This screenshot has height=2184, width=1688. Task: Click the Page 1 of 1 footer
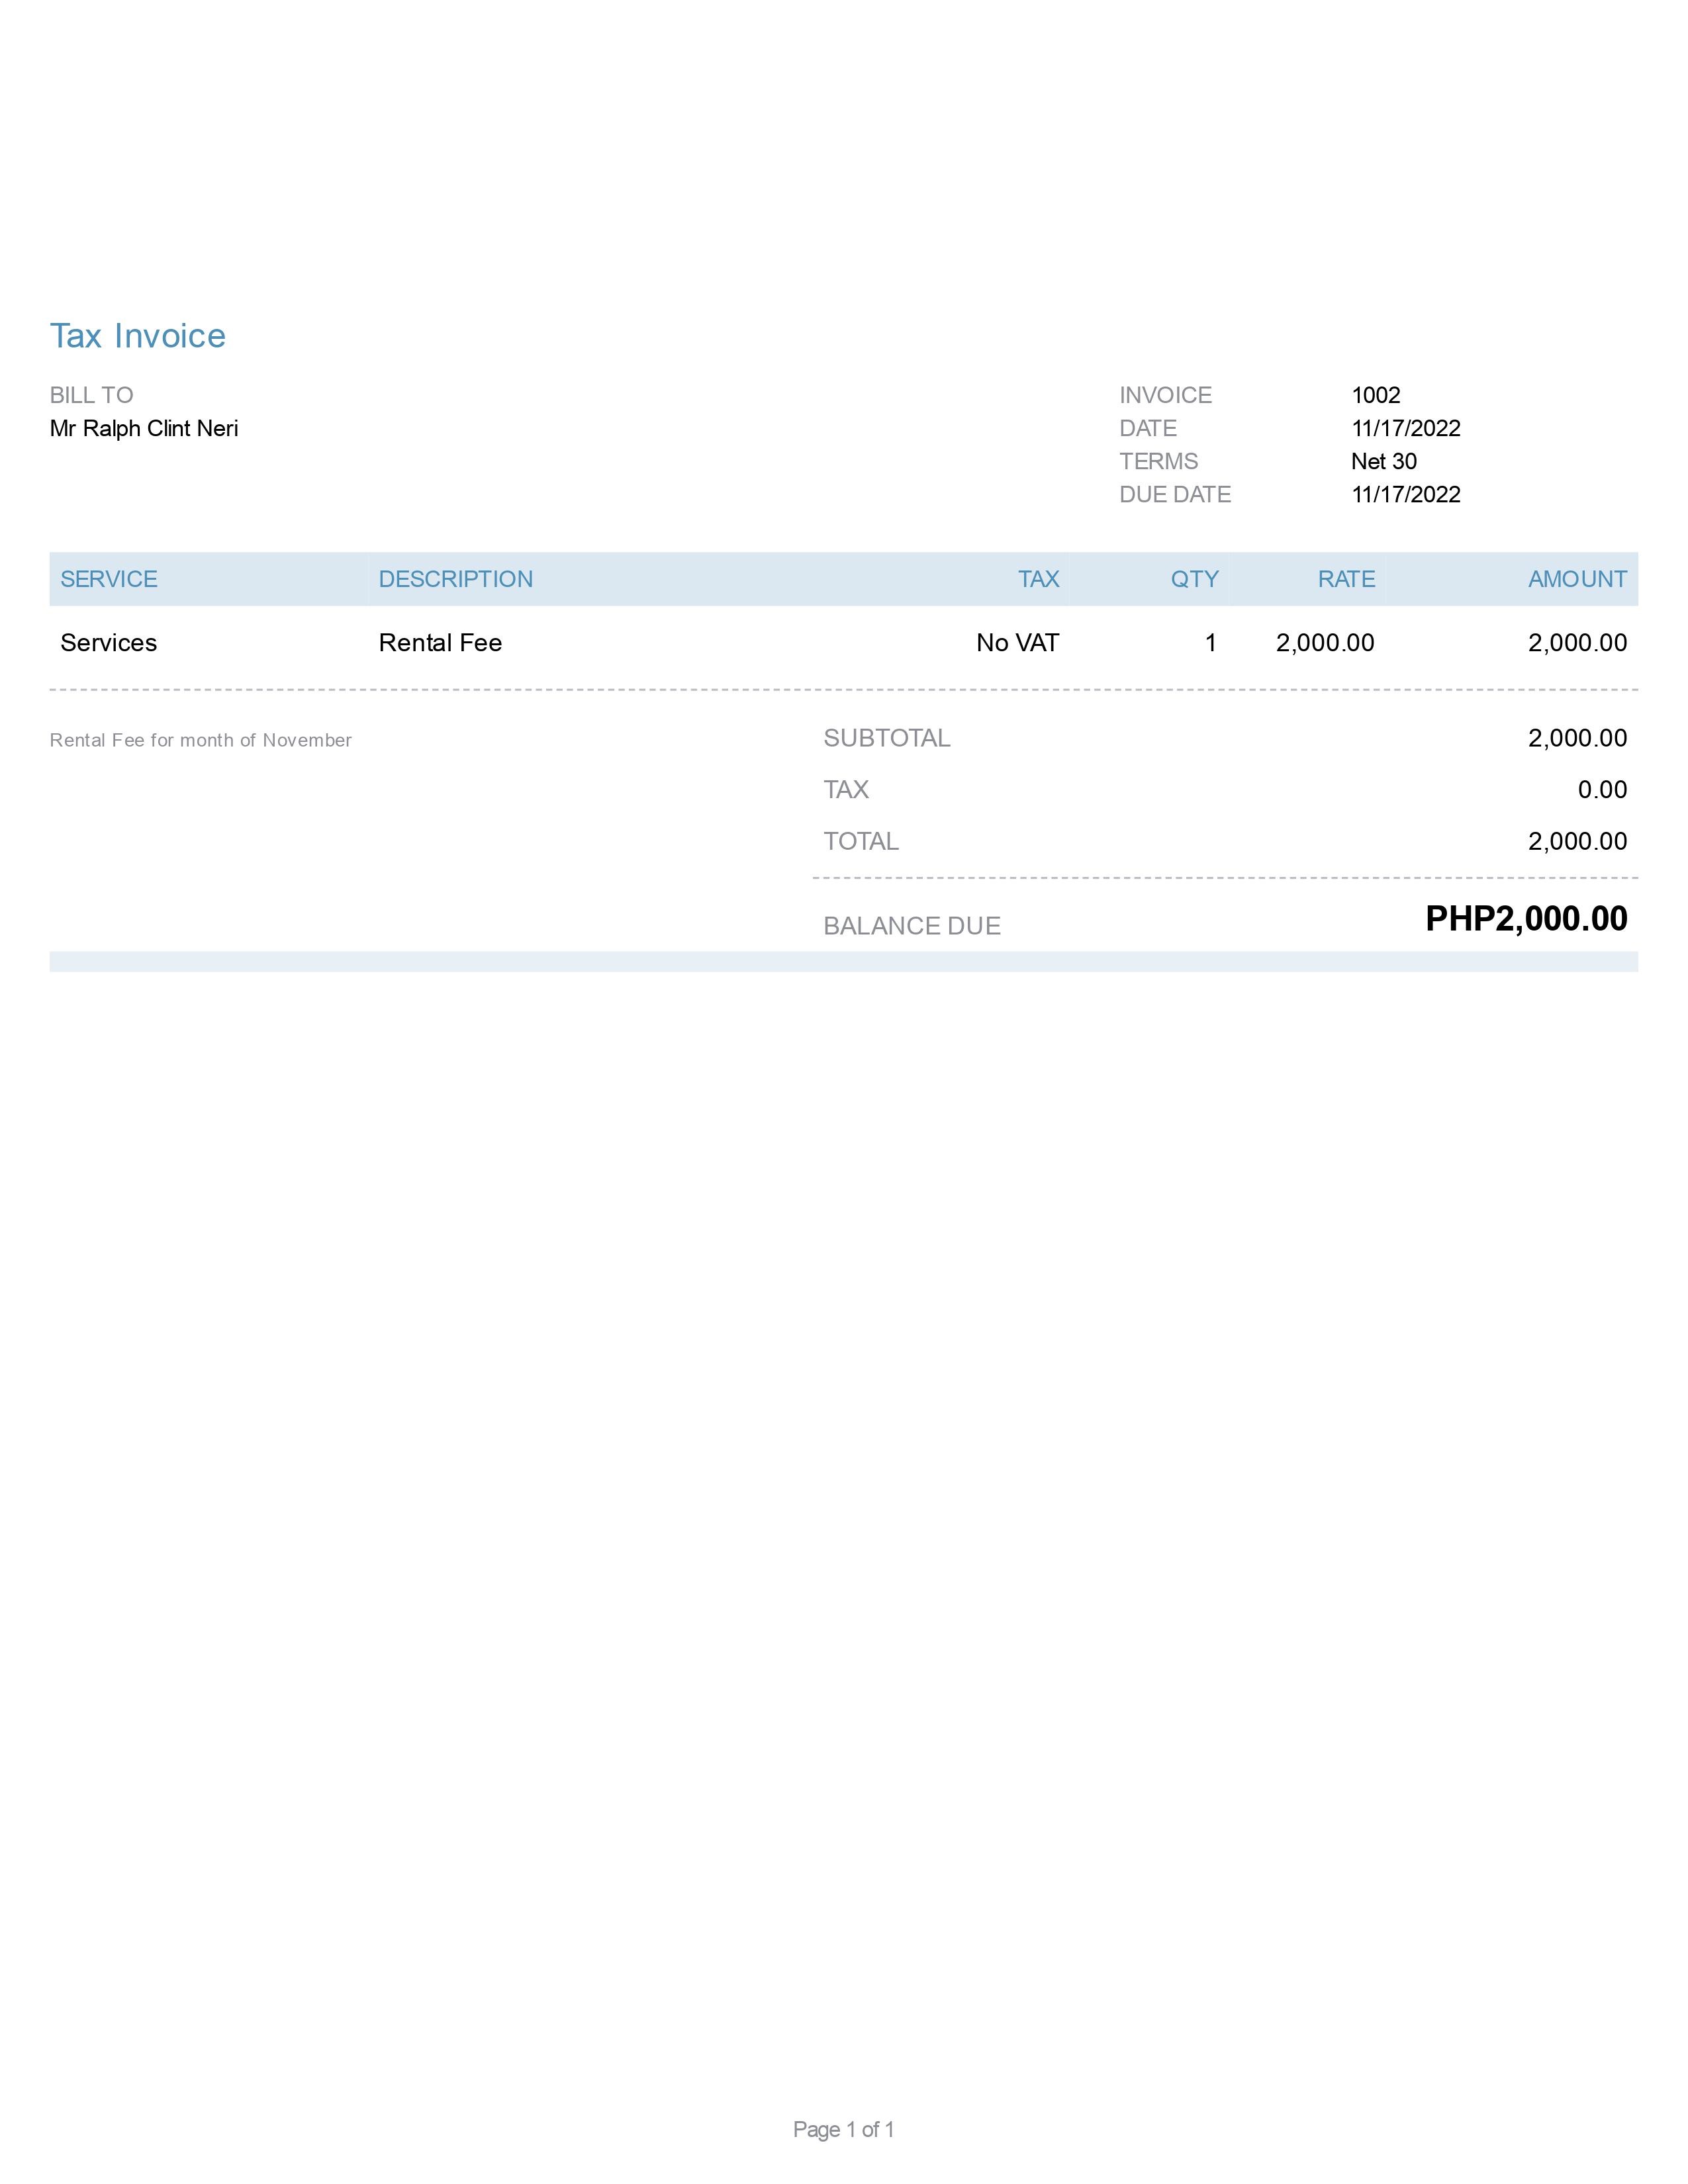pyautogui.click(x=843, y=2129)
